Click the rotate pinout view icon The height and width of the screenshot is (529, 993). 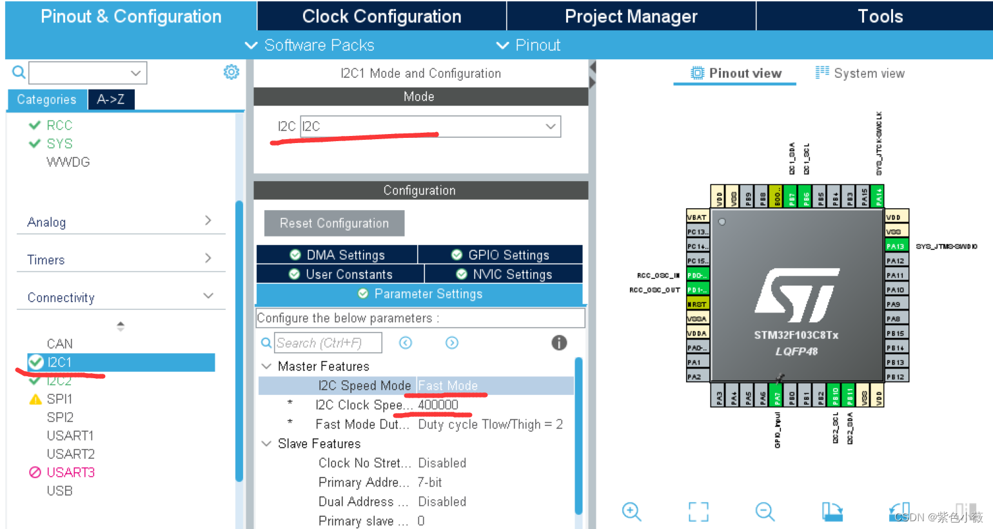coord(832,512)
